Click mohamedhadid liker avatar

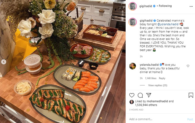click(x=131, y=102)
